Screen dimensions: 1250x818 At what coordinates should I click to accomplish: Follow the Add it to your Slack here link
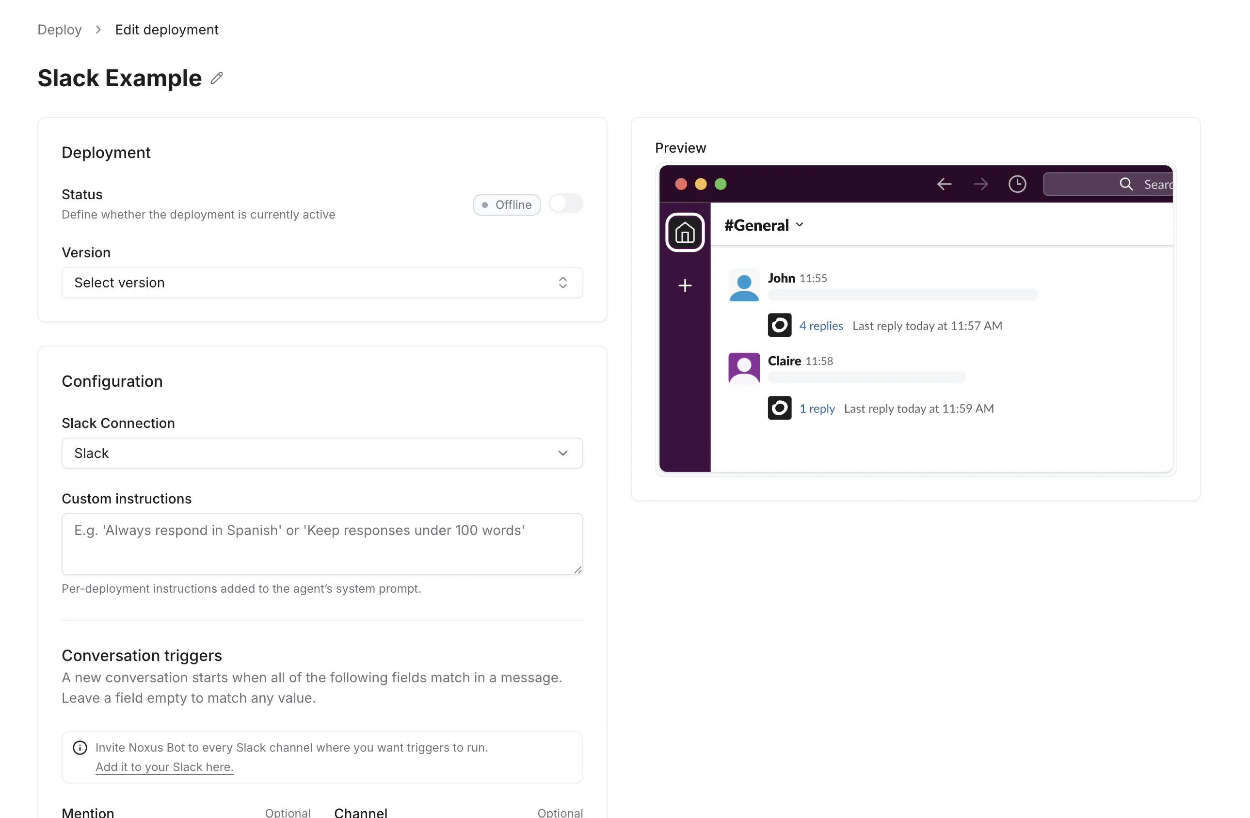click(x=164, y=767)
